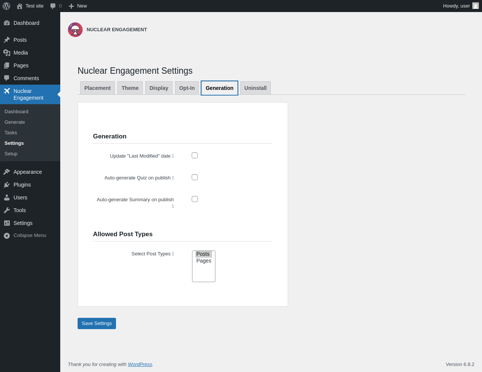The height and width of the screenshot is (372, 482).
Task: Switch to the Display tab
Action: 159,88
